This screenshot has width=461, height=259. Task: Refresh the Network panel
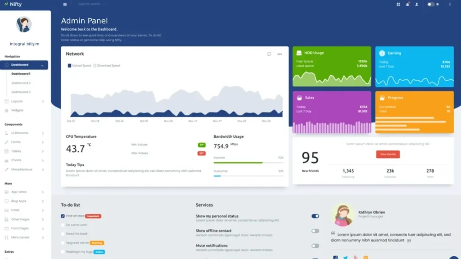(269, 54)
